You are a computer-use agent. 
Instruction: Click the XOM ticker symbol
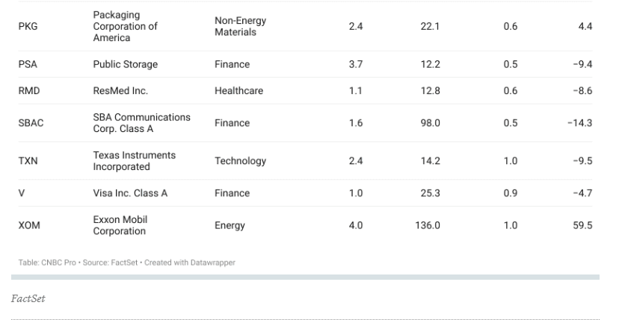pyautogui.click(x=29, y=225)
